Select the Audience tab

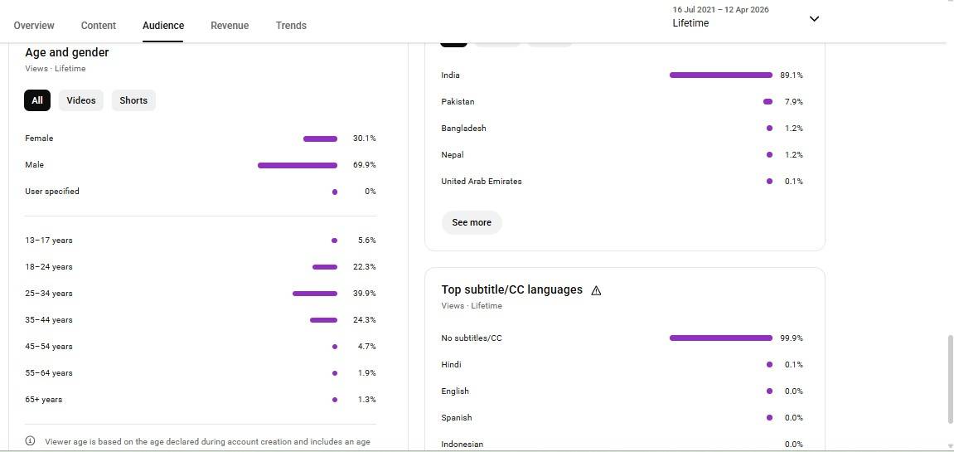(163, 26)
